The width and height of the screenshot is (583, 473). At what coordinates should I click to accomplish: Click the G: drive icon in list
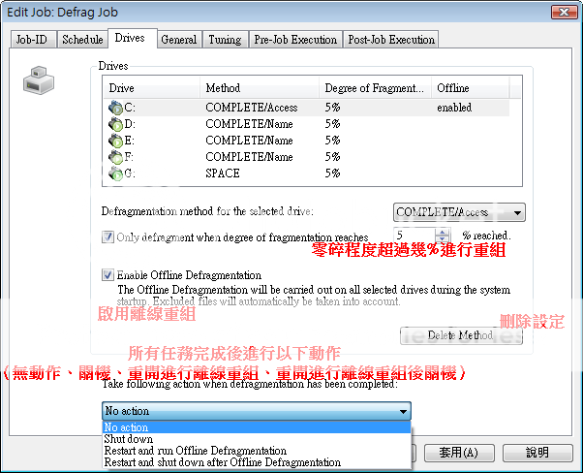point(115,173)
